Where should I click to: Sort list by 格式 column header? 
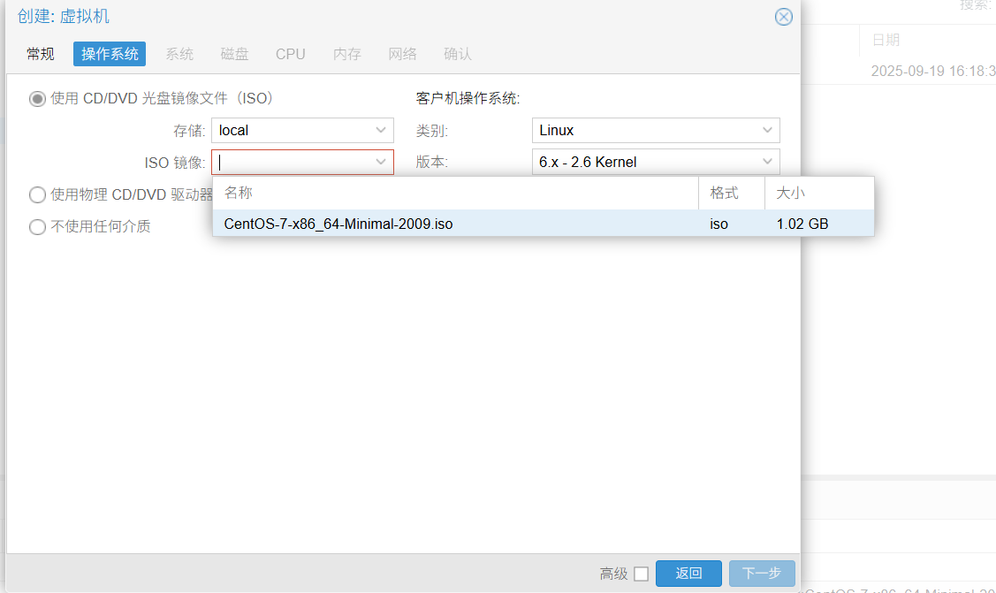pyautogui.click(x=731, y=193)
